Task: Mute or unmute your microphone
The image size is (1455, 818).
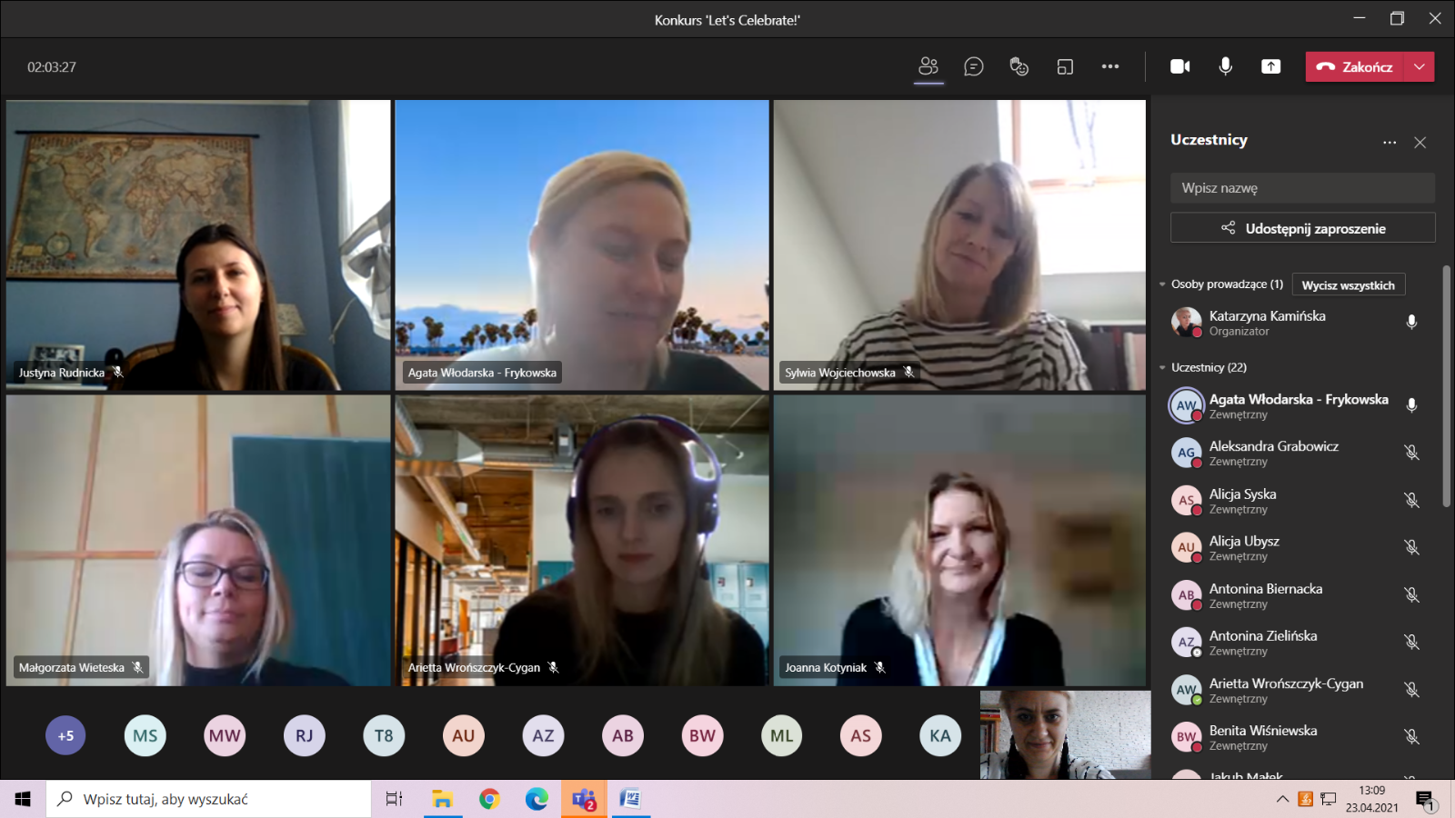Action: [1226, 66]
